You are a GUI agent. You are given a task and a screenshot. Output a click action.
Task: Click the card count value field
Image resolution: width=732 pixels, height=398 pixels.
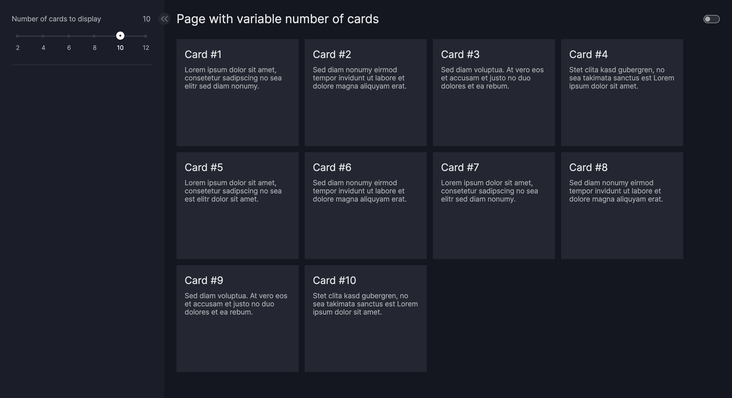(146, 19)
